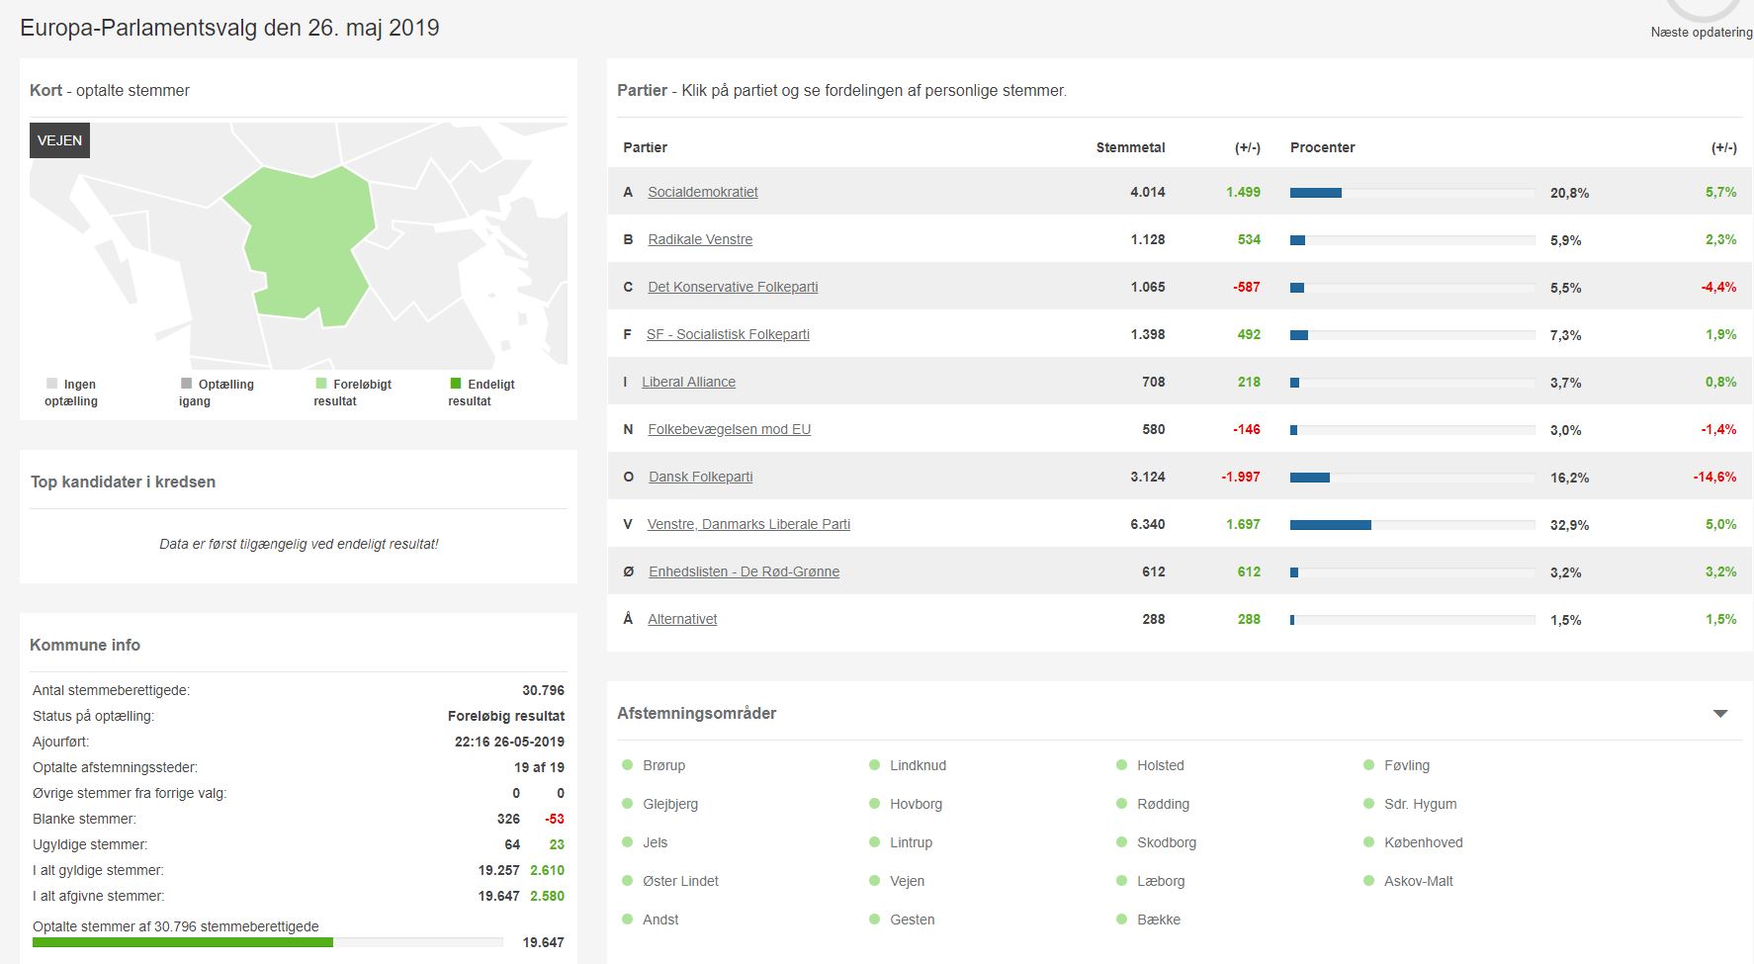
Task: Click the Foreløbigt resultat legend swatch
Action: [x=320, y=384]
